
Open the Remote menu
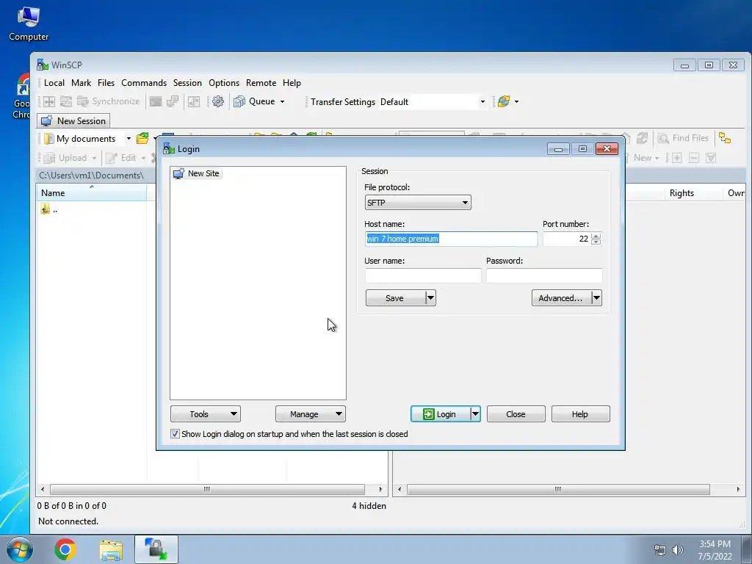(x=261, y=83)
